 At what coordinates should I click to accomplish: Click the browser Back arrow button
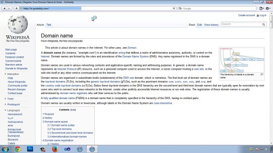pyautogui.click(x=4, y=8)
